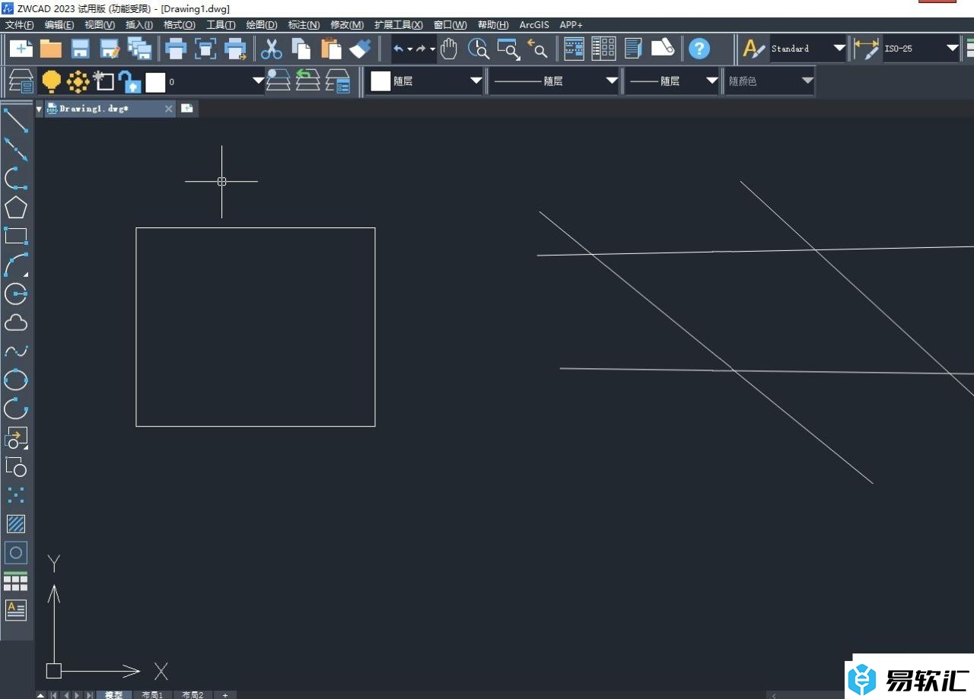Viewport: 974px width, 699px height.
Task: Expand the Undo history dropdown arrow
Action: [x=409, y=49]
